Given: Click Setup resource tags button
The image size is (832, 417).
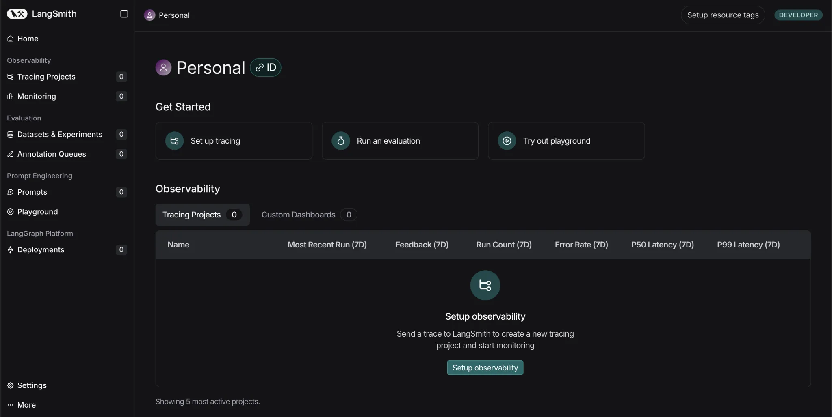Looking at the screenshot, I should (723, 15).
